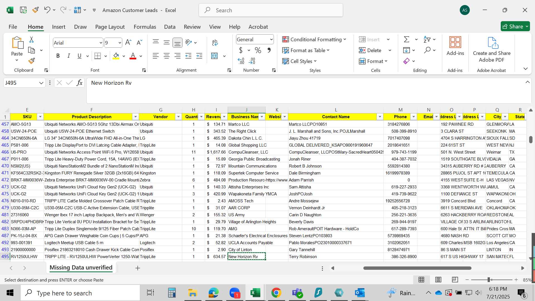Decrease decimal places
Screen dimensions: 535x301
click(x=252, y=61)
